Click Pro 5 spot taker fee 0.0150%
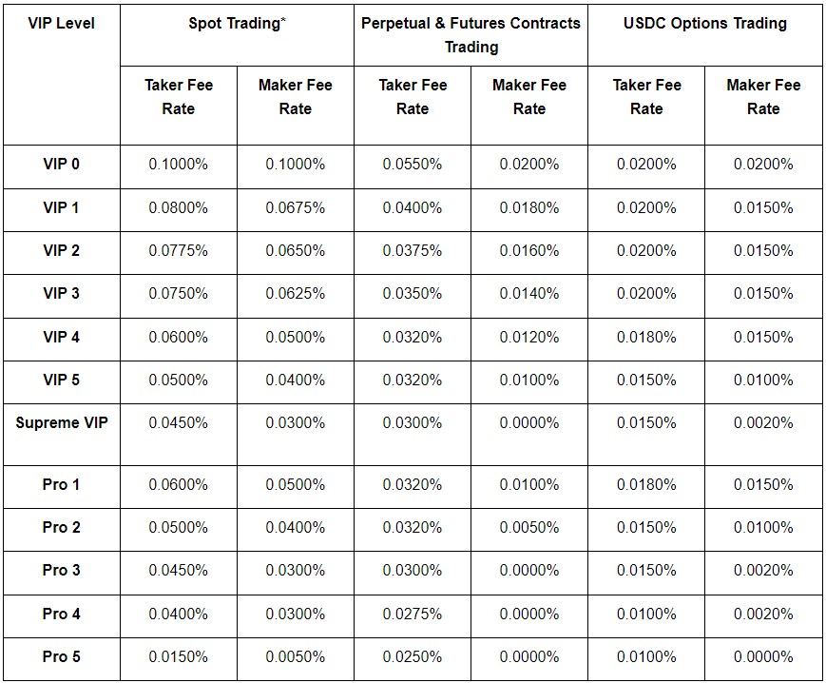 (x=178, y=656)
